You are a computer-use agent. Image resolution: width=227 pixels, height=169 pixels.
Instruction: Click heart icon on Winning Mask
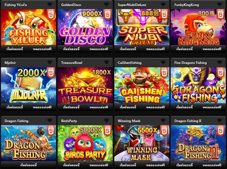[x=163, y=120]
